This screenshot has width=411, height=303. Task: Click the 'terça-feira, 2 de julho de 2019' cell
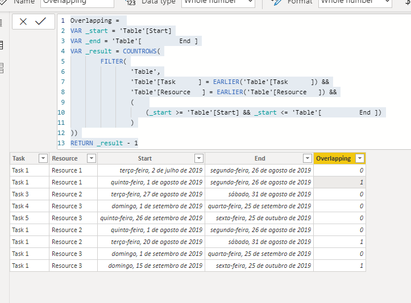click(x=151, y=170)
